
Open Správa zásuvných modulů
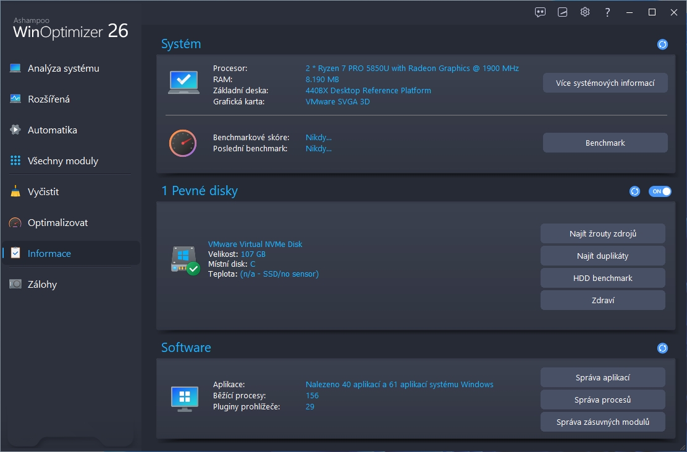click(x=602, y=422)
